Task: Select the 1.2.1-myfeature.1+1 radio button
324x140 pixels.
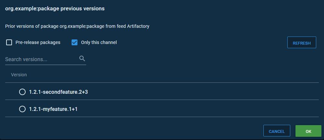Action: click(22, 109)
